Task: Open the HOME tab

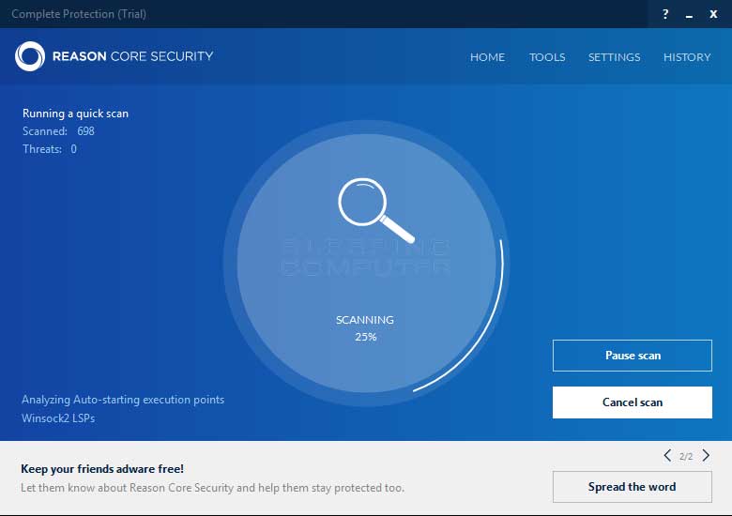Action: pos(487,57)
